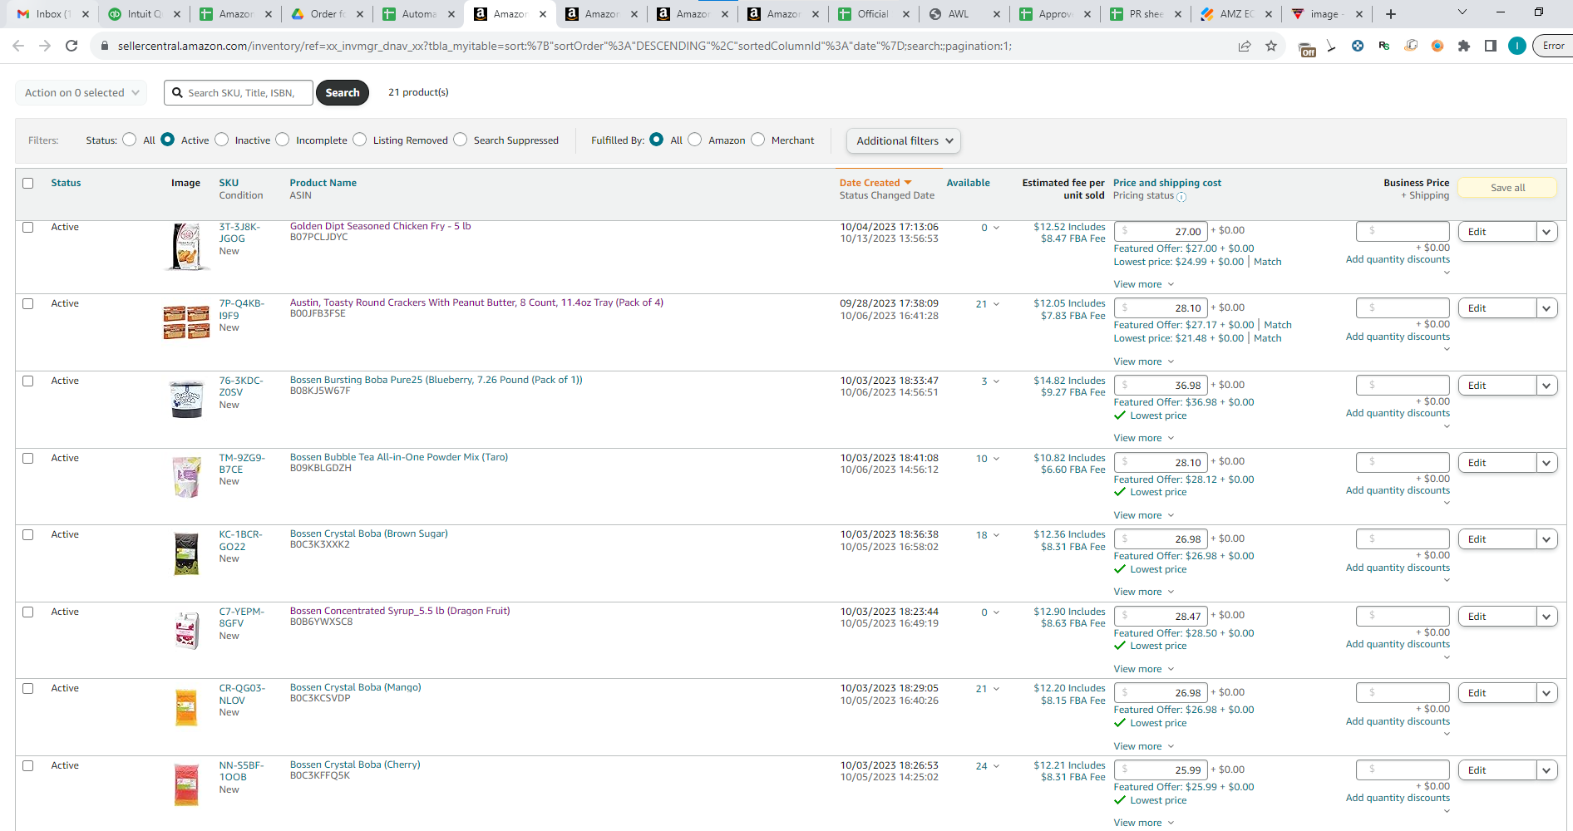Share this page from address bar
This screenshot has width=1573, height=831.
coord(1245,46)
